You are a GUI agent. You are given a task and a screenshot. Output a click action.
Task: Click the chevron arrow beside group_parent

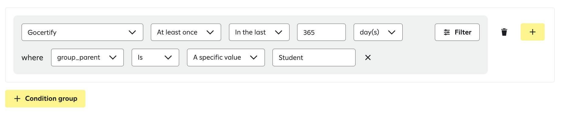coord(113,57)
